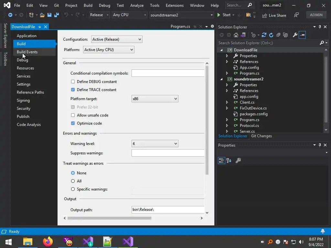
Task: Click the Home icon in Solution Explorer
Action: [x=236, y=35]
